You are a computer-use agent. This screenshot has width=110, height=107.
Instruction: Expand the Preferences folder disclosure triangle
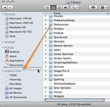click(46, 24)
